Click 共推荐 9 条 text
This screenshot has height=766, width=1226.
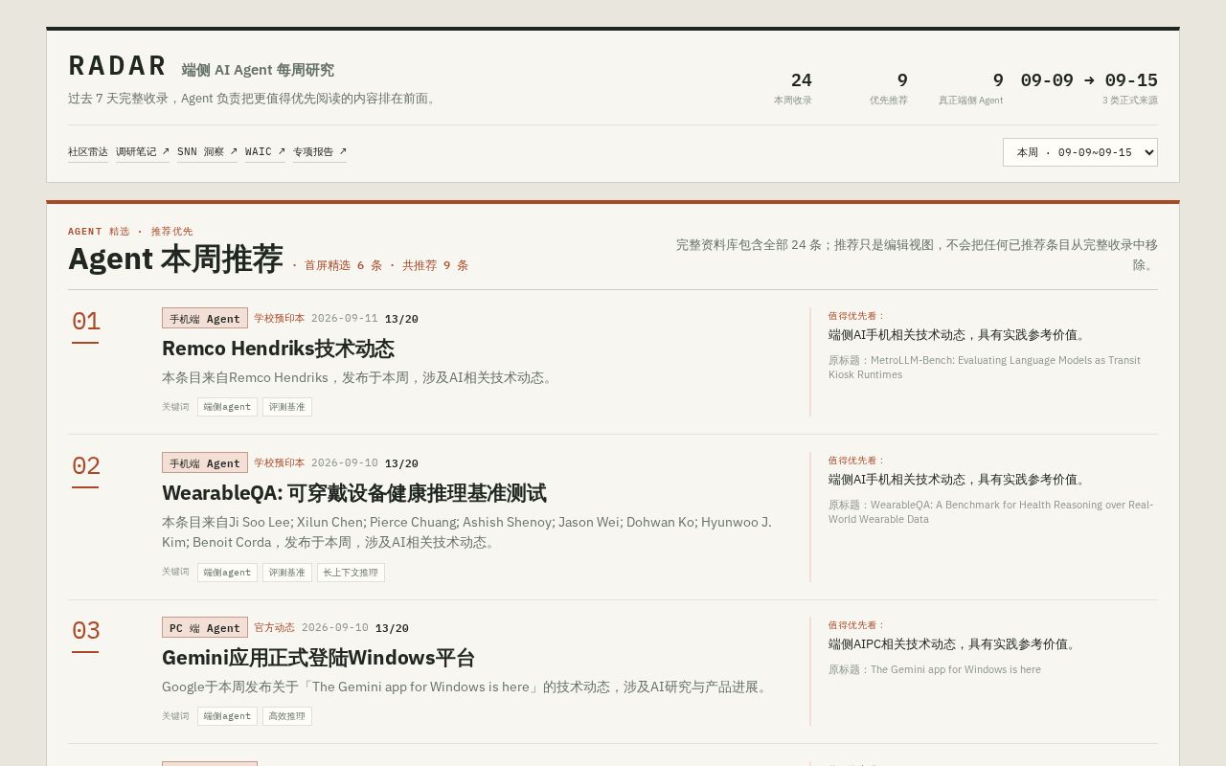point(435,265)
